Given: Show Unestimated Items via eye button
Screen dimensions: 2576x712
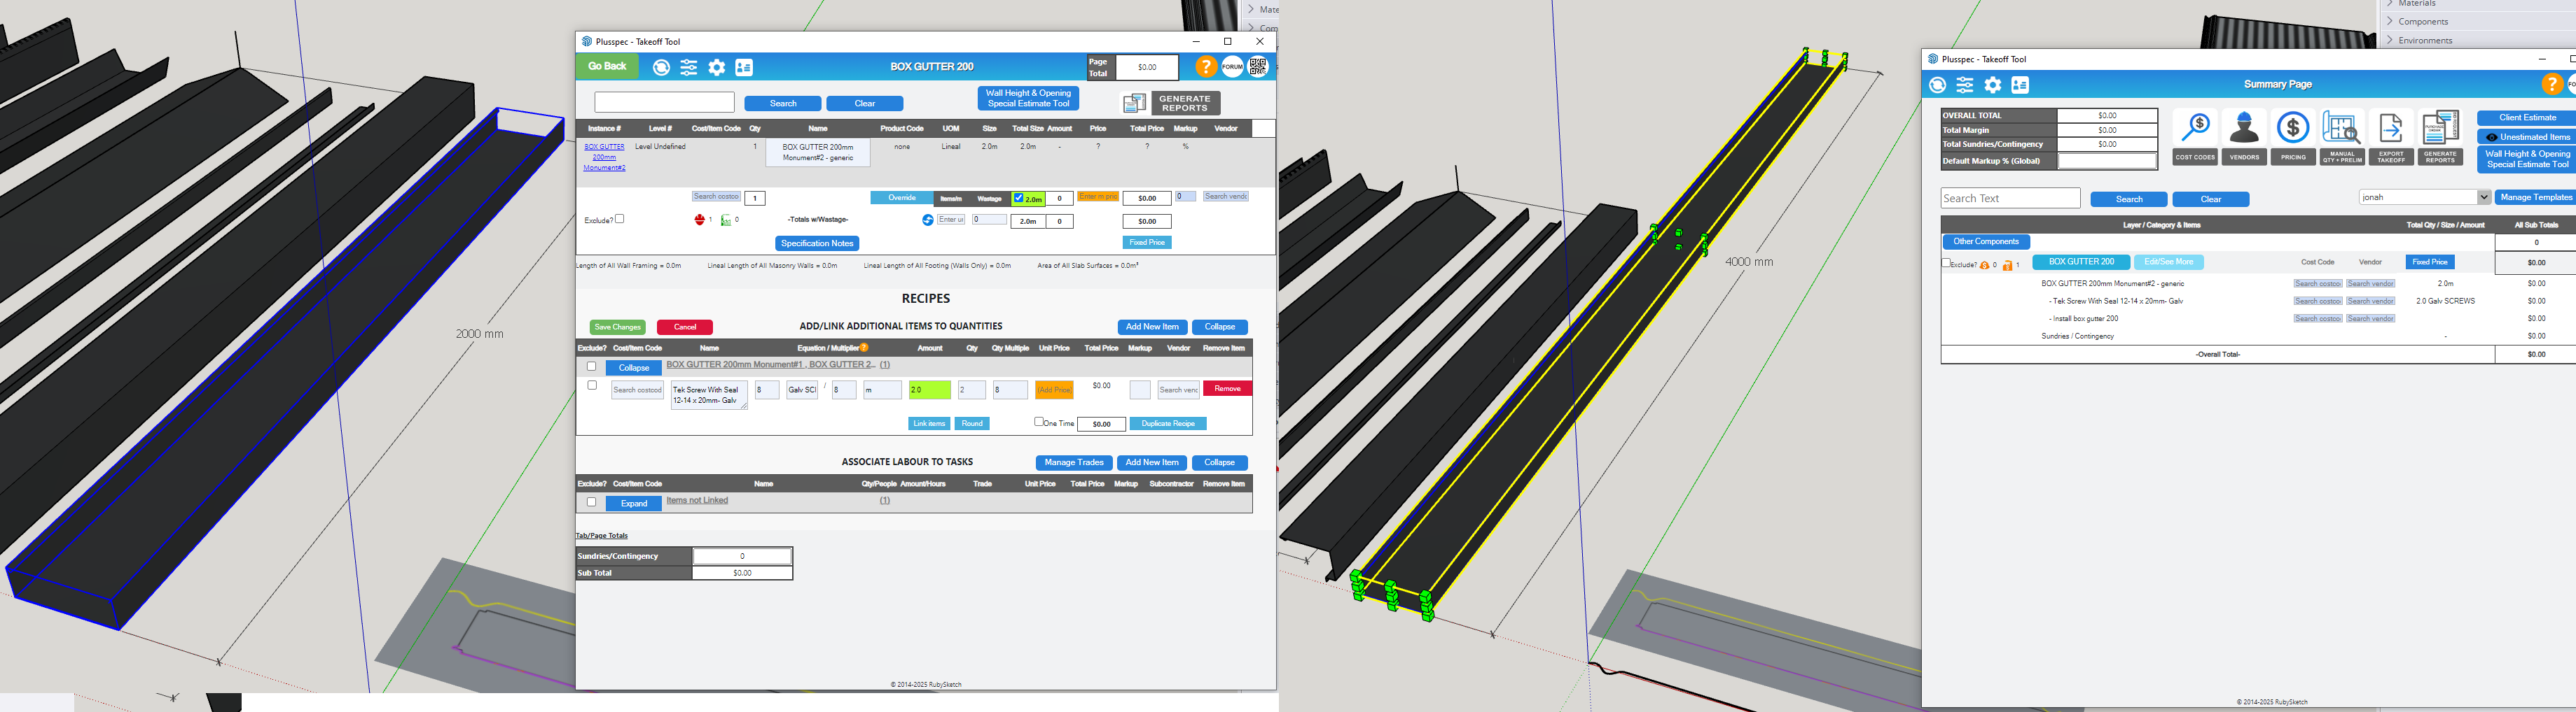Looking at the screenshot, I should pos(2528,137).
